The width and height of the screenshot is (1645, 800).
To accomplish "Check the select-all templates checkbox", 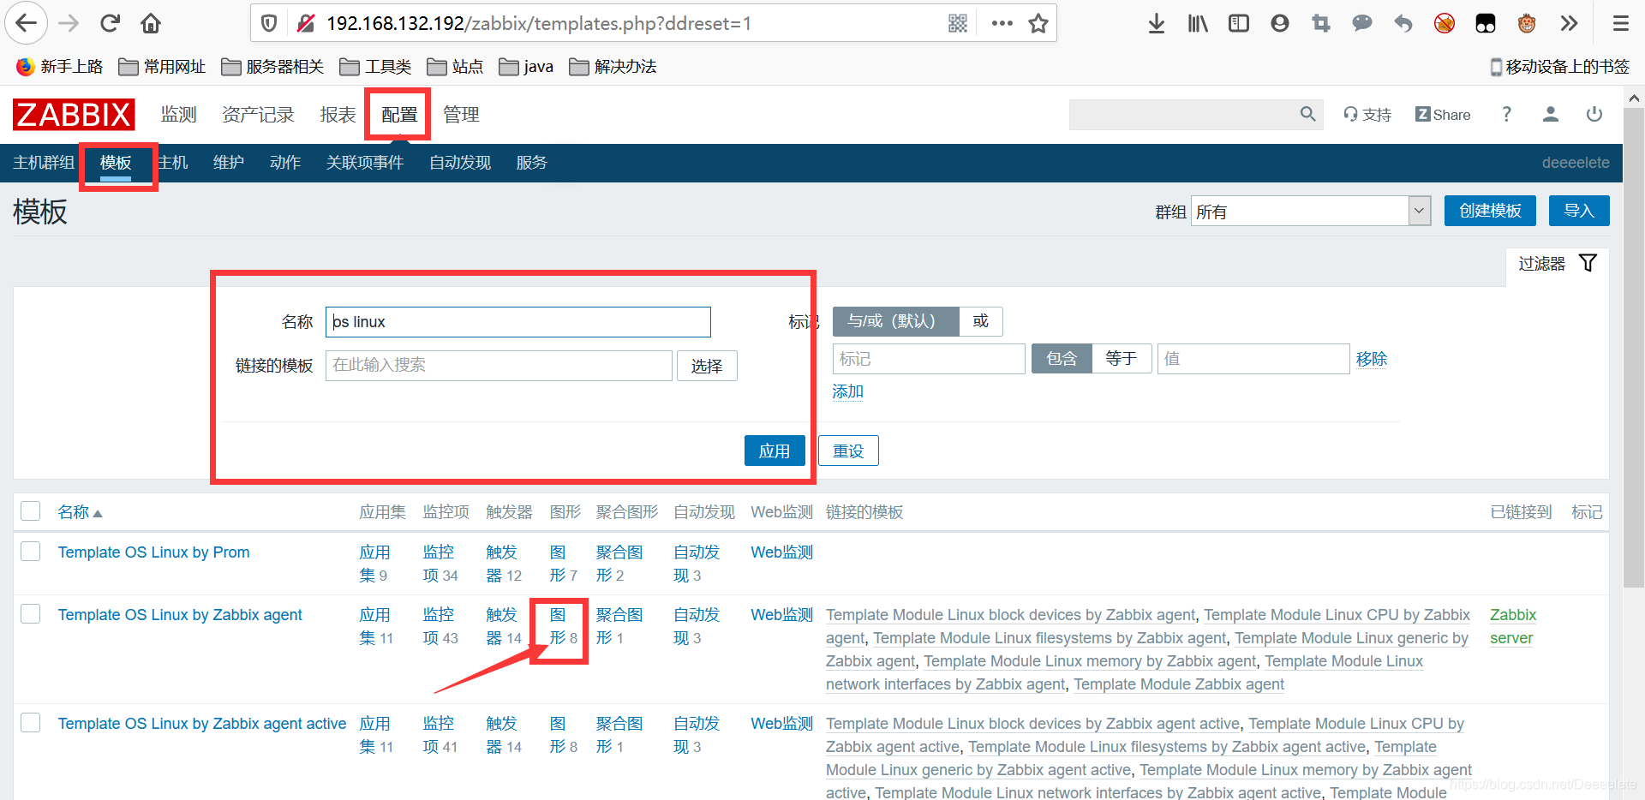I will pos(31,511).
